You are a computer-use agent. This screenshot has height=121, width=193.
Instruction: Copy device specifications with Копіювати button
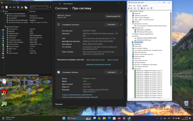click(x=111, y=25)
